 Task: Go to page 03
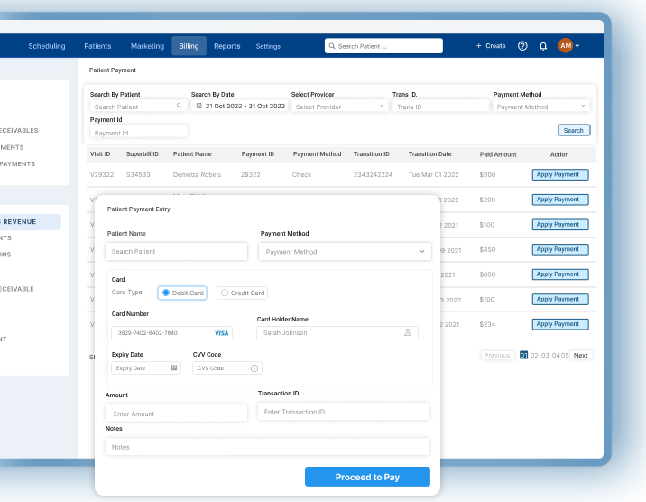click(x=545, y=355)
